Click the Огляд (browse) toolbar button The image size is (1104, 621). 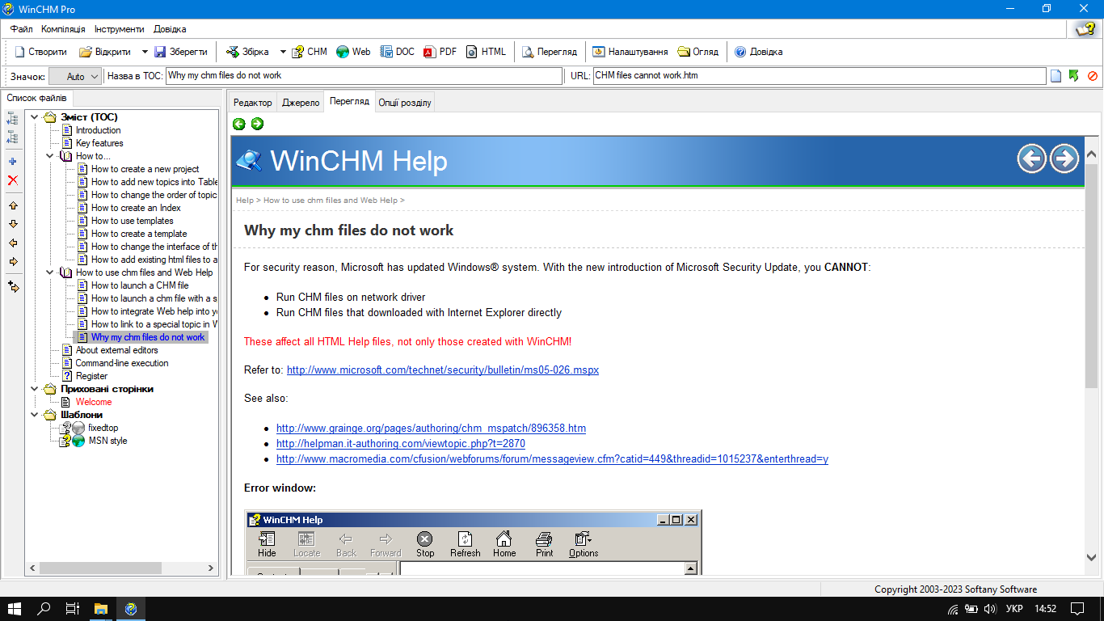tap(697, 52)
